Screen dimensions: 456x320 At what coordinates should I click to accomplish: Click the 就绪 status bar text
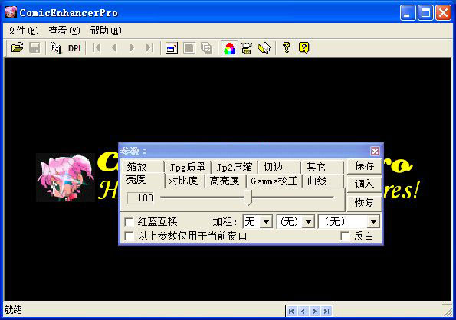pos(13,310)
